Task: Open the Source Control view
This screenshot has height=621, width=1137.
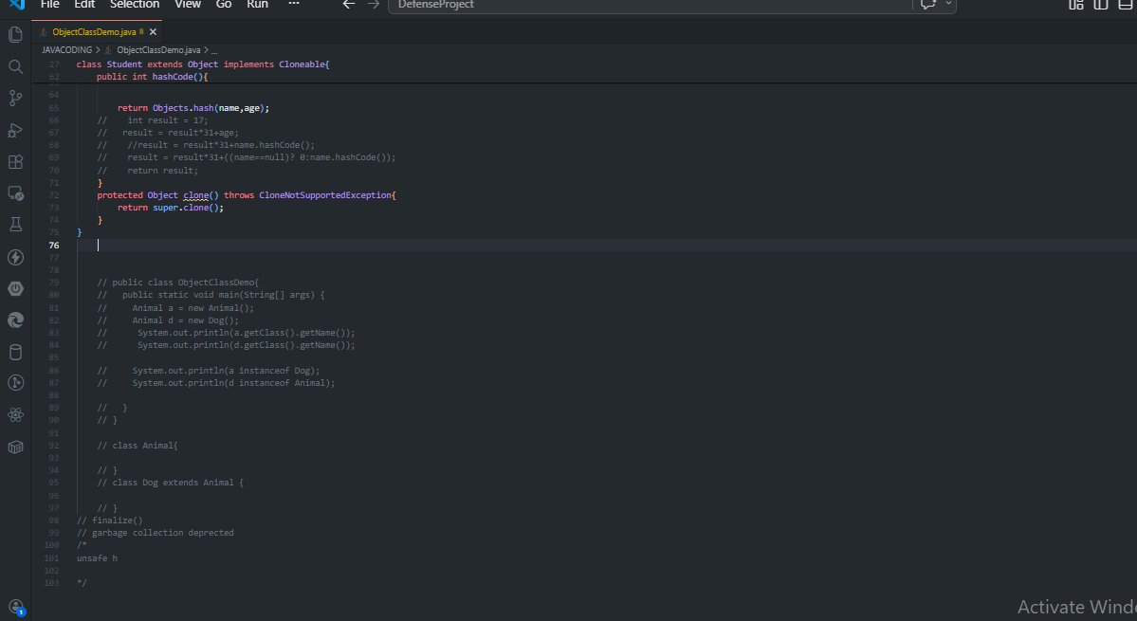Action: pyautogui.click(x=15, y=98)
